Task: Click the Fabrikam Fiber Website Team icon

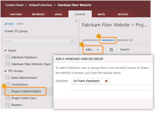Action: (8, 64)
